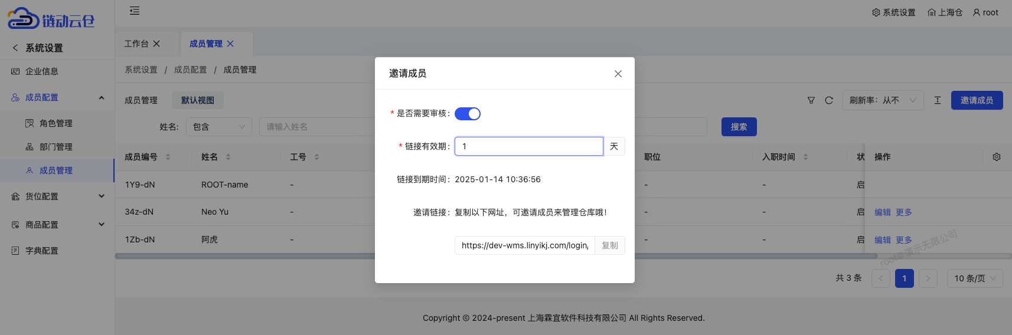This screenshot has height=335, width=1012.
Task: Click the filter funnel icon
Action: (811, 100)
